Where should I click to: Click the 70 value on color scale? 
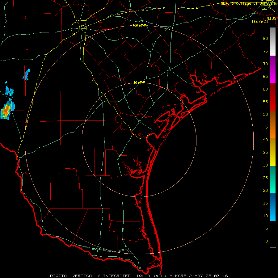point(265,64)
